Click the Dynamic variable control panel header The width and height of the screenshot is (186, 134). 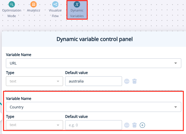[x=95, y=39]
